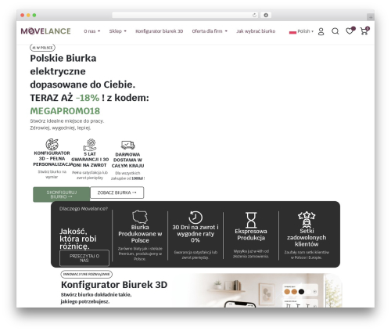
Task: Click the Przeczytaj o nas button
Action: (84, 258)
